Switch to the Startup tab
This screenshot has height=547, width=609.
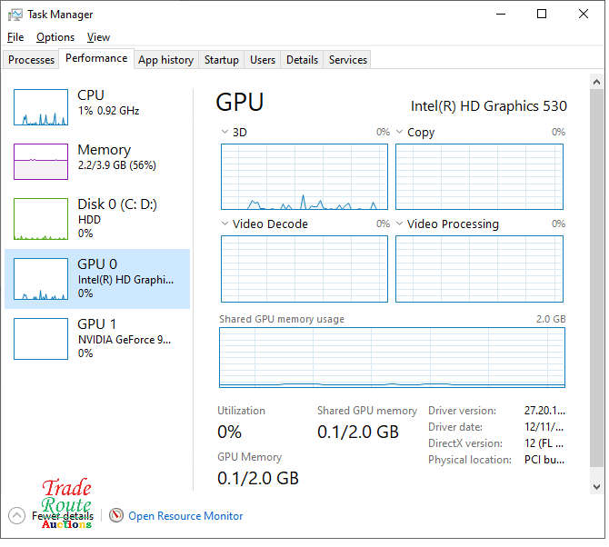coord(221,60)
